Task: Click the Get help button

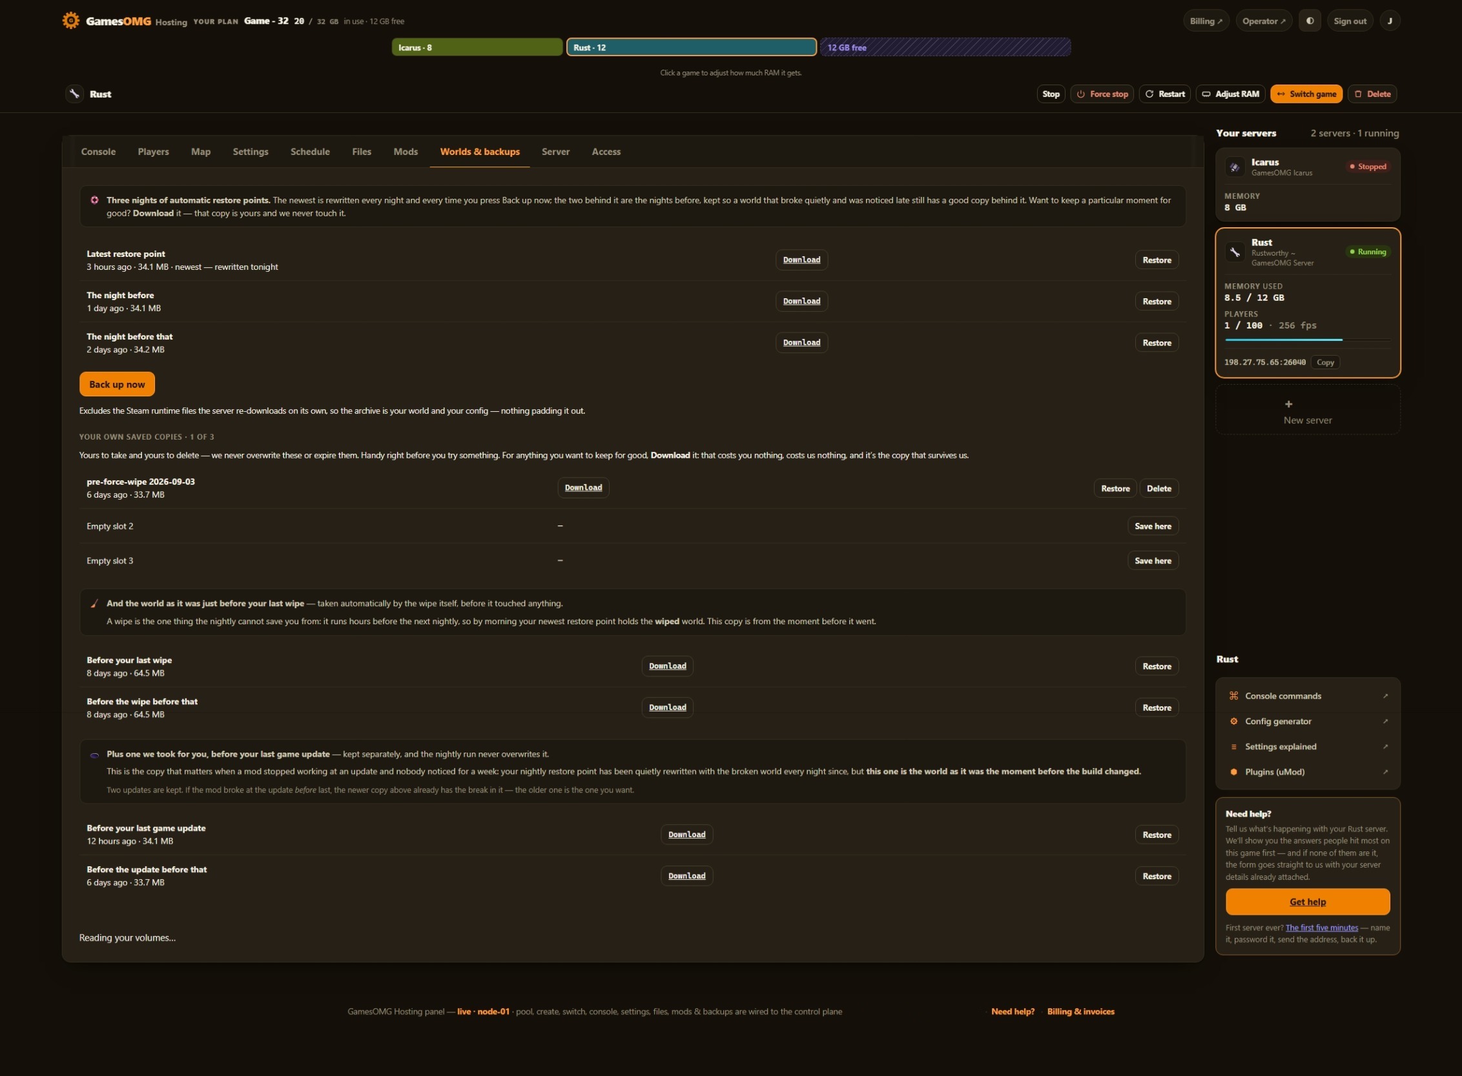Action: [x=1308, y=902]
